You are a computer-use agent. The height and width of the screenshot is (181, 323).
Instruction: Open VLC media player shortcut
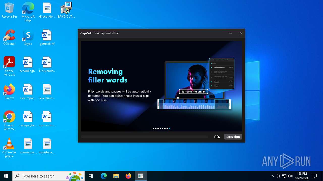9,148
